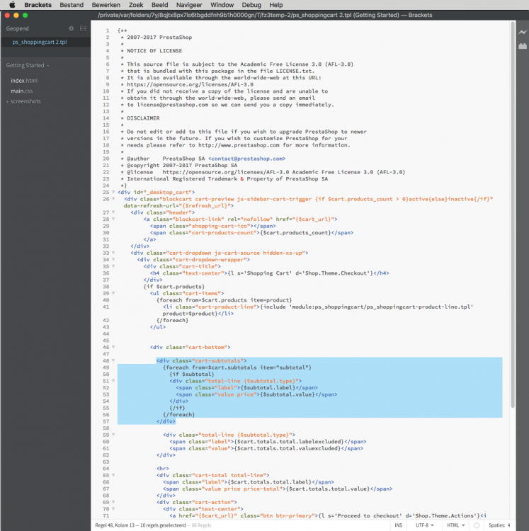The height and width of the screenshot is (531, 529).
Task: Toggle the INS insert mode indicator
Action: [x=398, y=525]
